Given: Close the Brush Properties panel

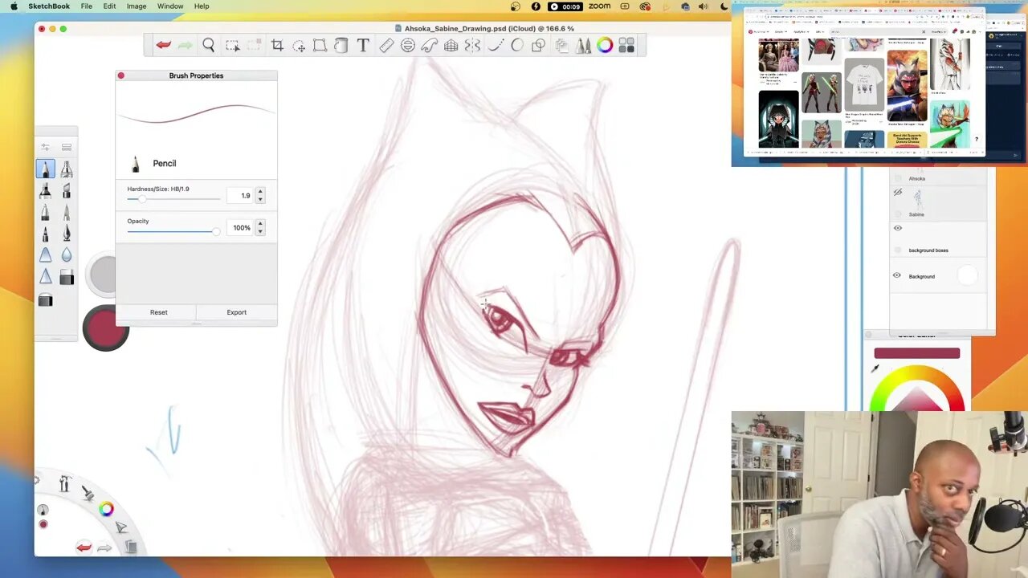Looking at the screenshot, I should point(121,75).
